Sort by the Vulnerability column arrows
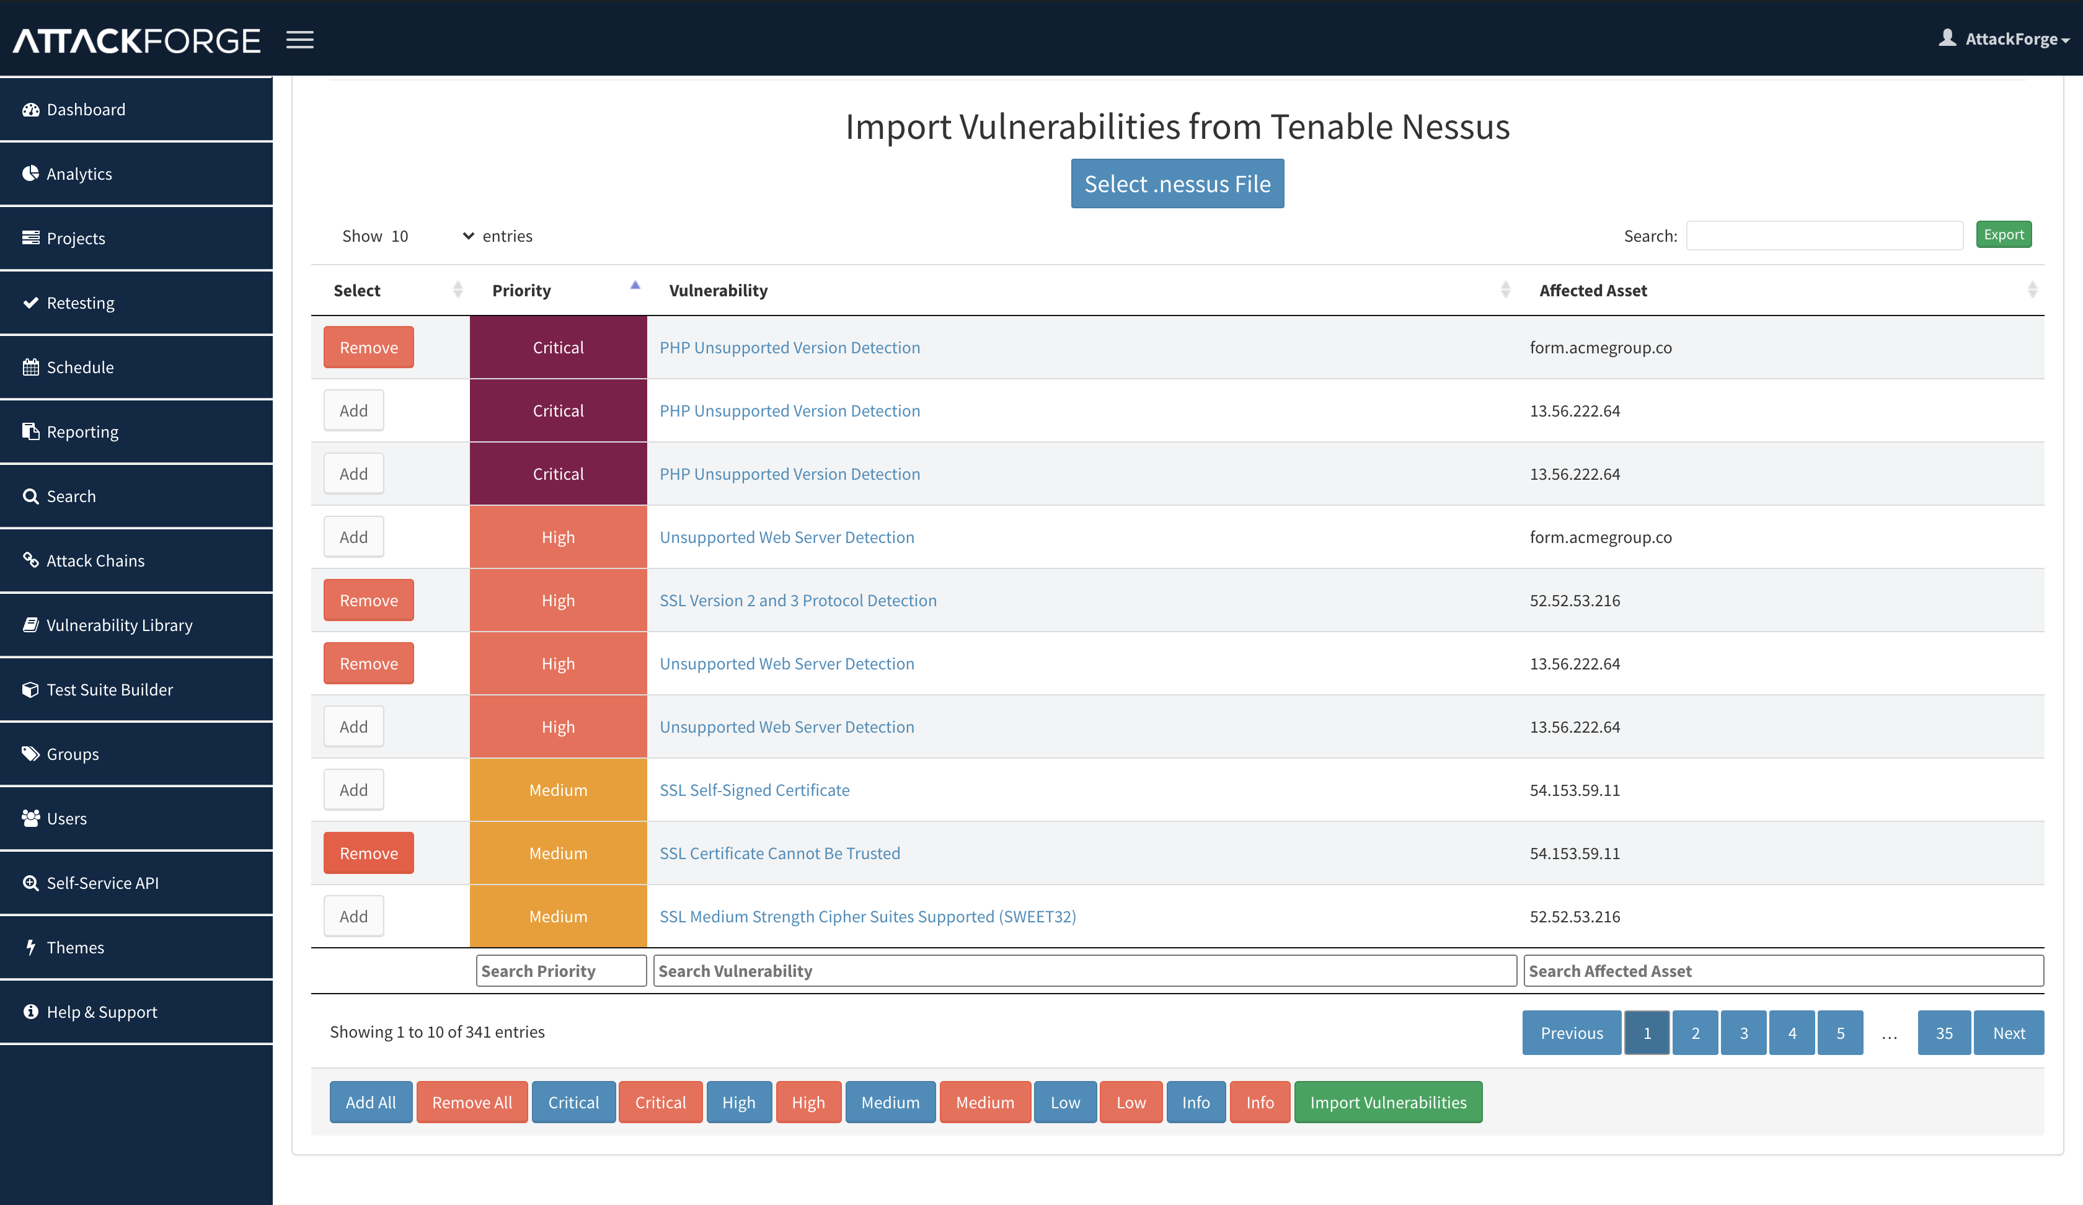2083x1205 pixels. coord(1505,290)
